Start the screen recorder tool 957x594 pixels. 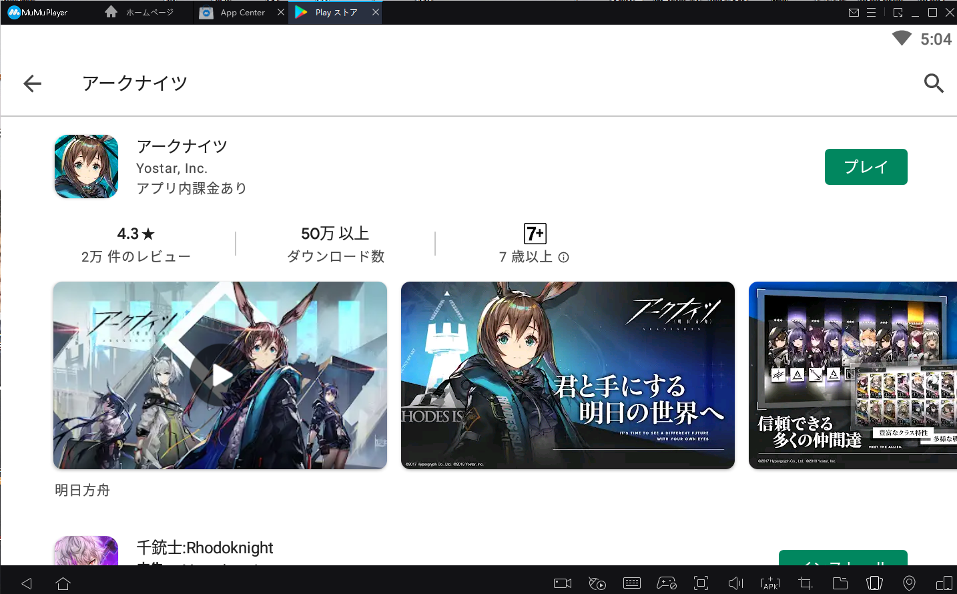coord(563,583)
